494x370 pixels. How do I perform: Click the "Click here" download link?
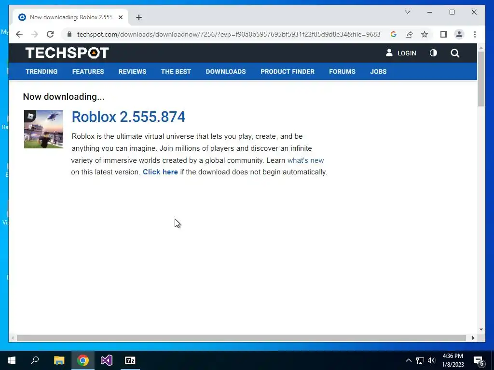160,172
